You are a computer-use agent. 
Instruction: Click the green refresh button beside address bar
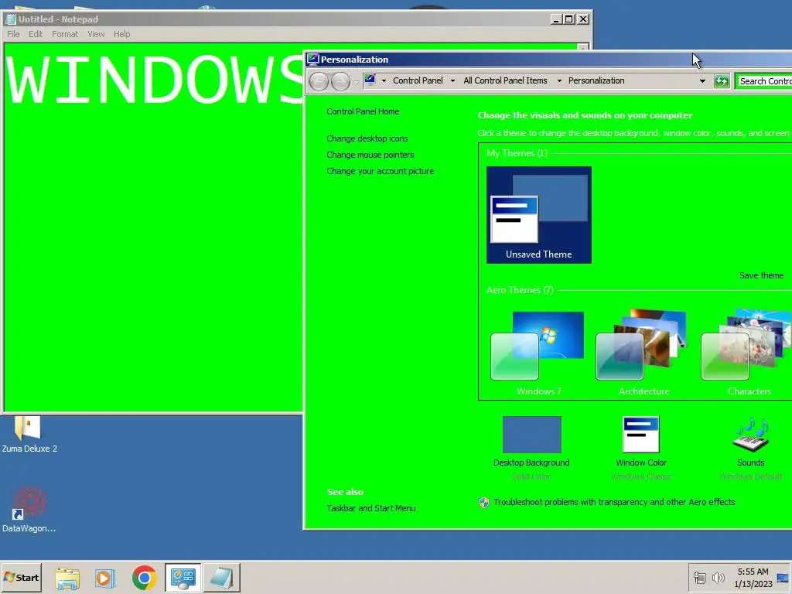click(x=722, y=80)
